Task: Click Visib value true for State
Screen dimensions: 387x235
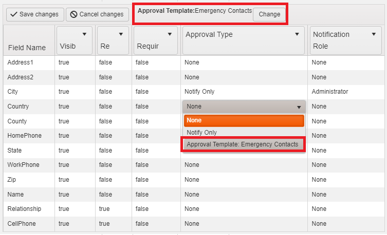Action: click(64, 151)
